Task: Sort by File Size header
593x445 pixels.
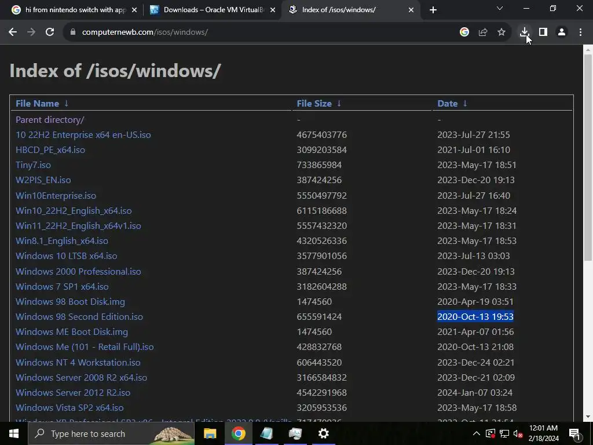Action: coord(314,103)
